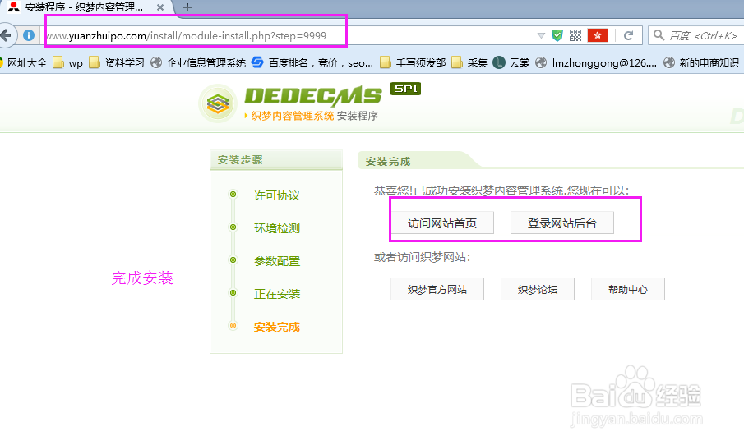744x445 pixels.
Task: Open the 采集 bookmark folder
Action: coord(469,63)
